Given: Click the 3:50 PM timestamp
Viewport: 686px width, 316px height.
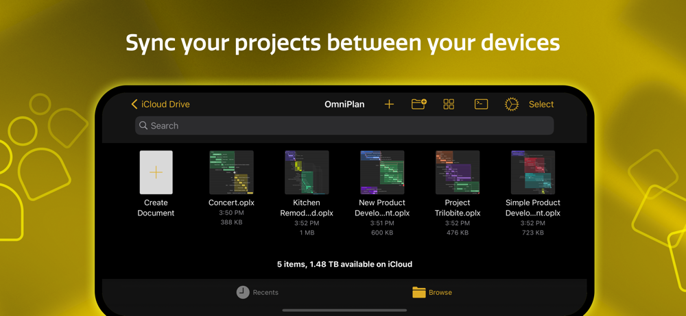Looking at the screenshot, I should 231,213.
